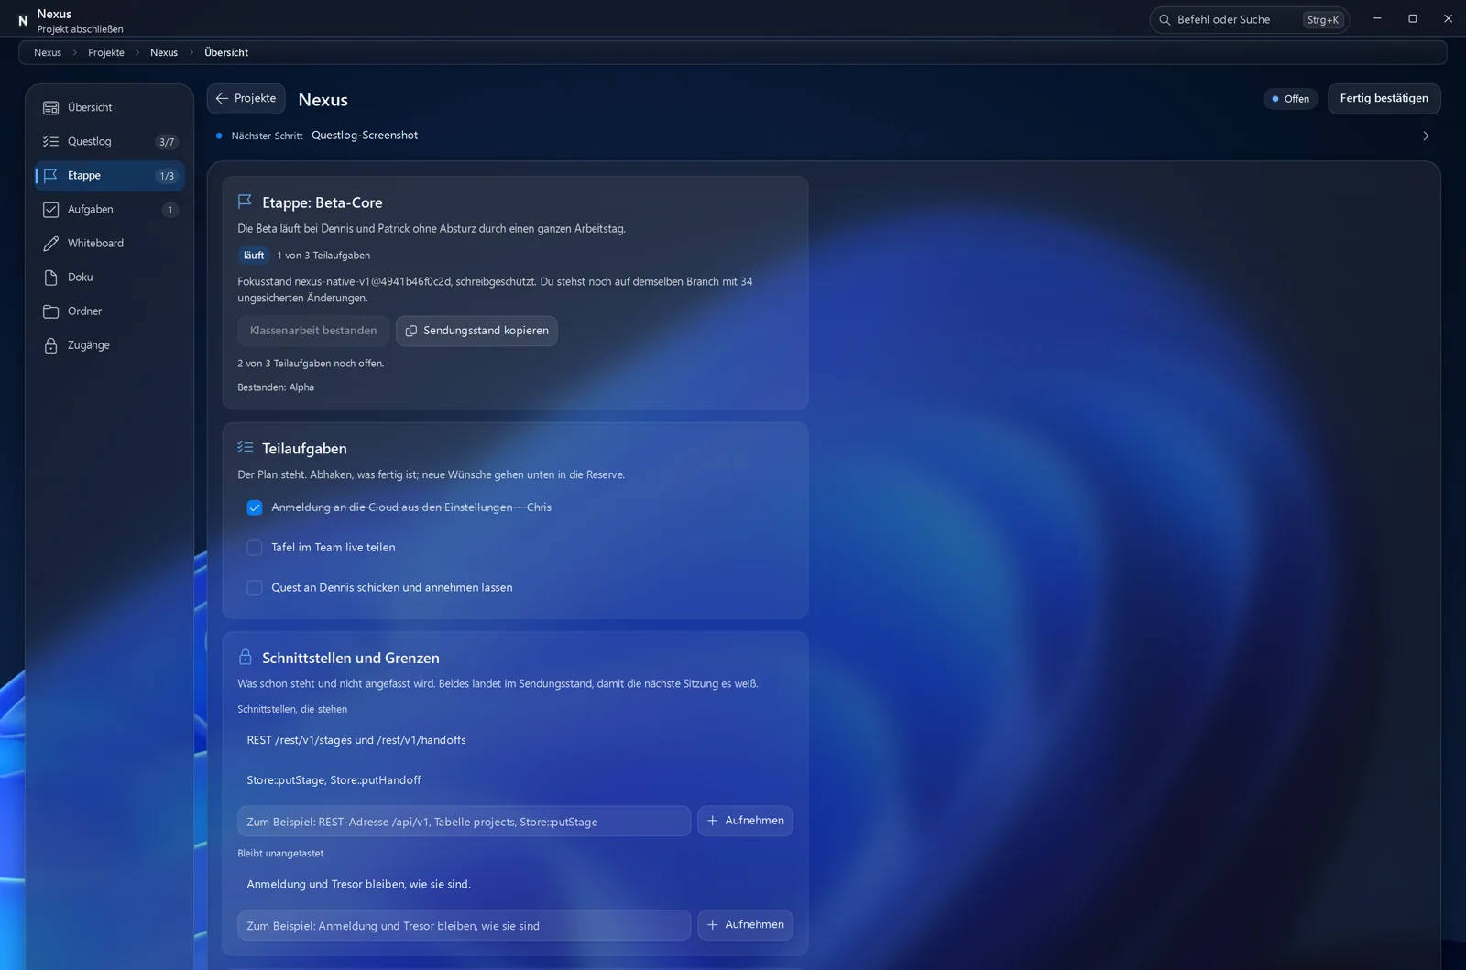Click the Offen status badge

pyautogui.click(x=1290, y=99)
